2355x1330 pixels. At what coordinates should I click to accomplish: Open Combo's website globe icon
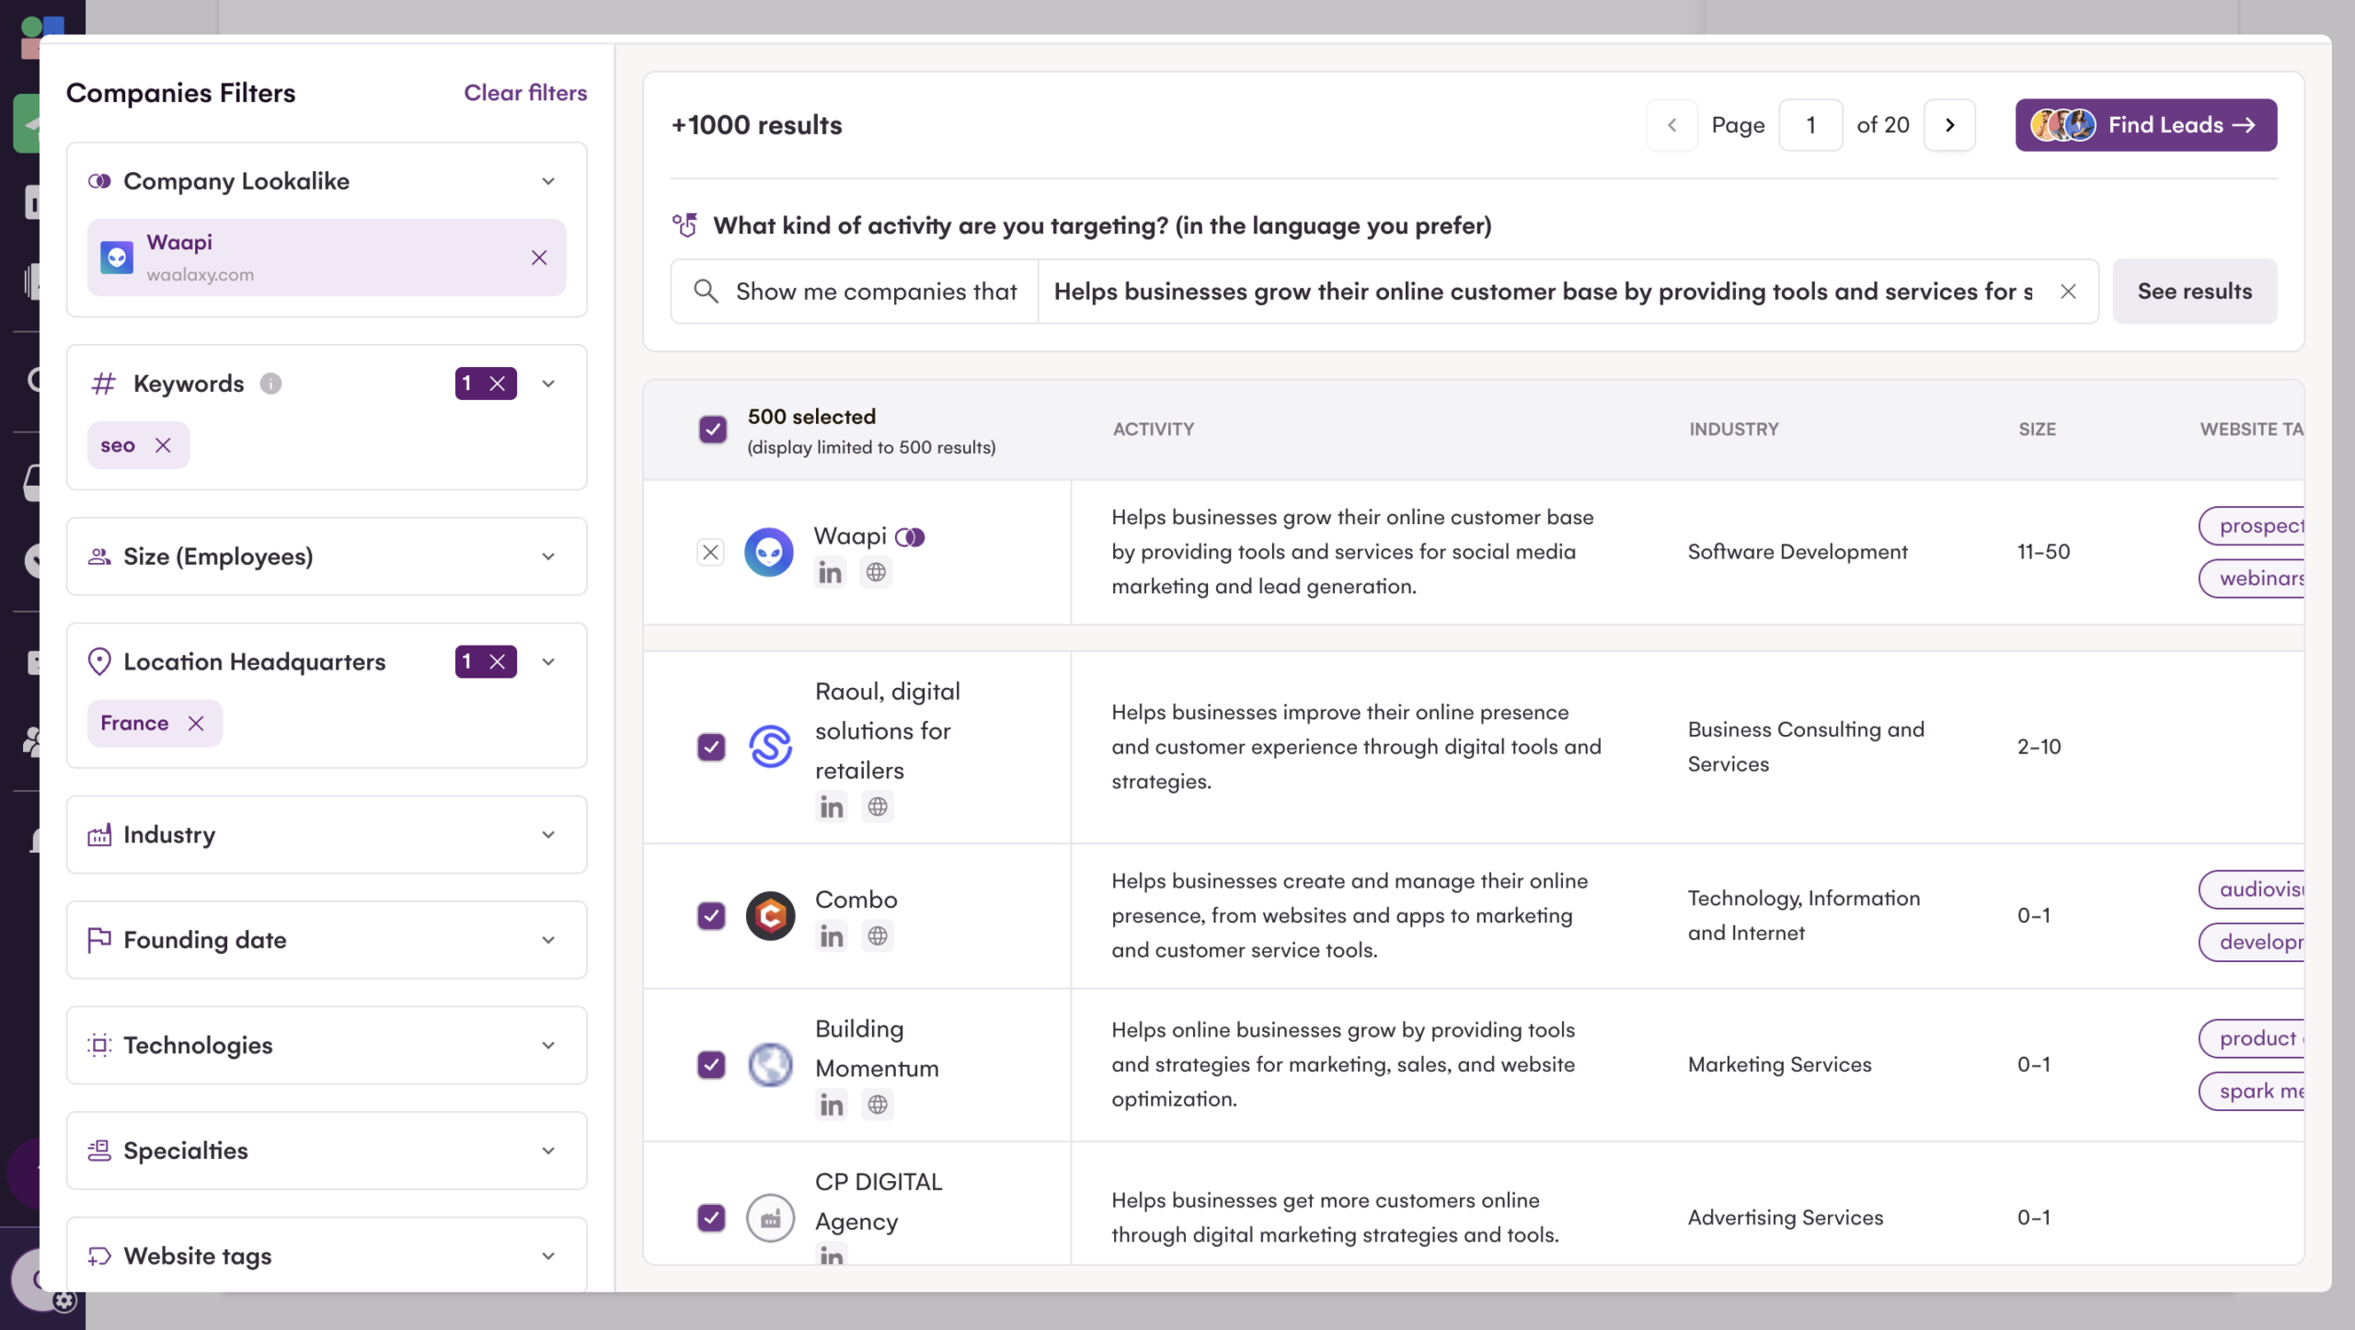click(x=878, y=935)
